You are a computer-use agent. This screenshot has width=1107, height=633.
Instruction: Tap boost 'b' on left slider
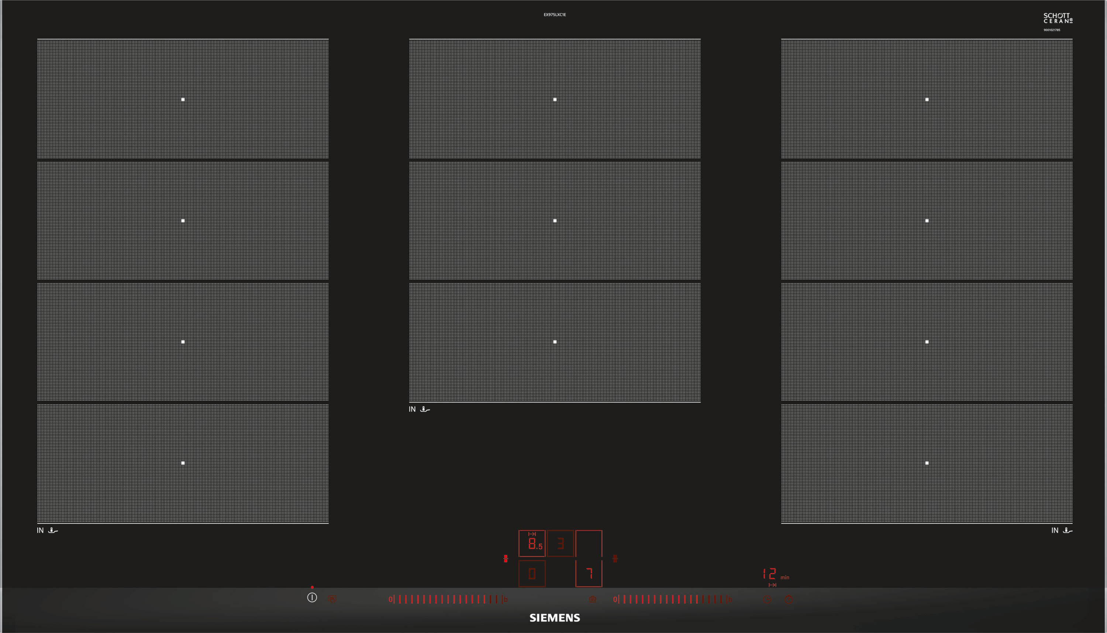(x=506, y=599)
